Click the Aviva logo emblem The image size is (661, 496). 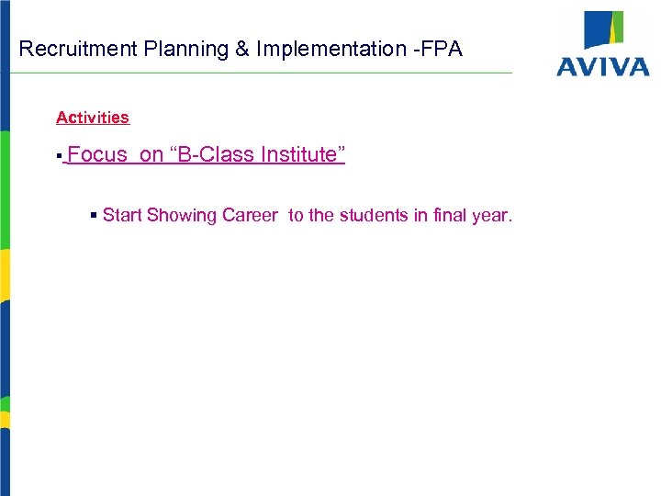pos(603,29)
